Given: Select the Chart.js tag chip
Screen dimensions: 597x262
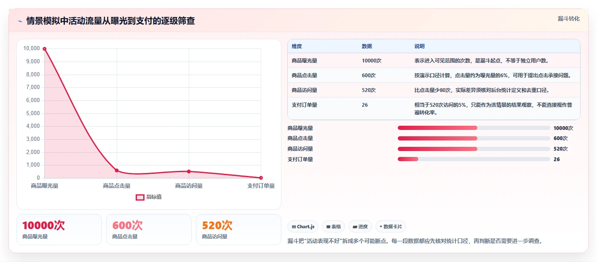Looking at the screenshot, I should tap(303, 227).
